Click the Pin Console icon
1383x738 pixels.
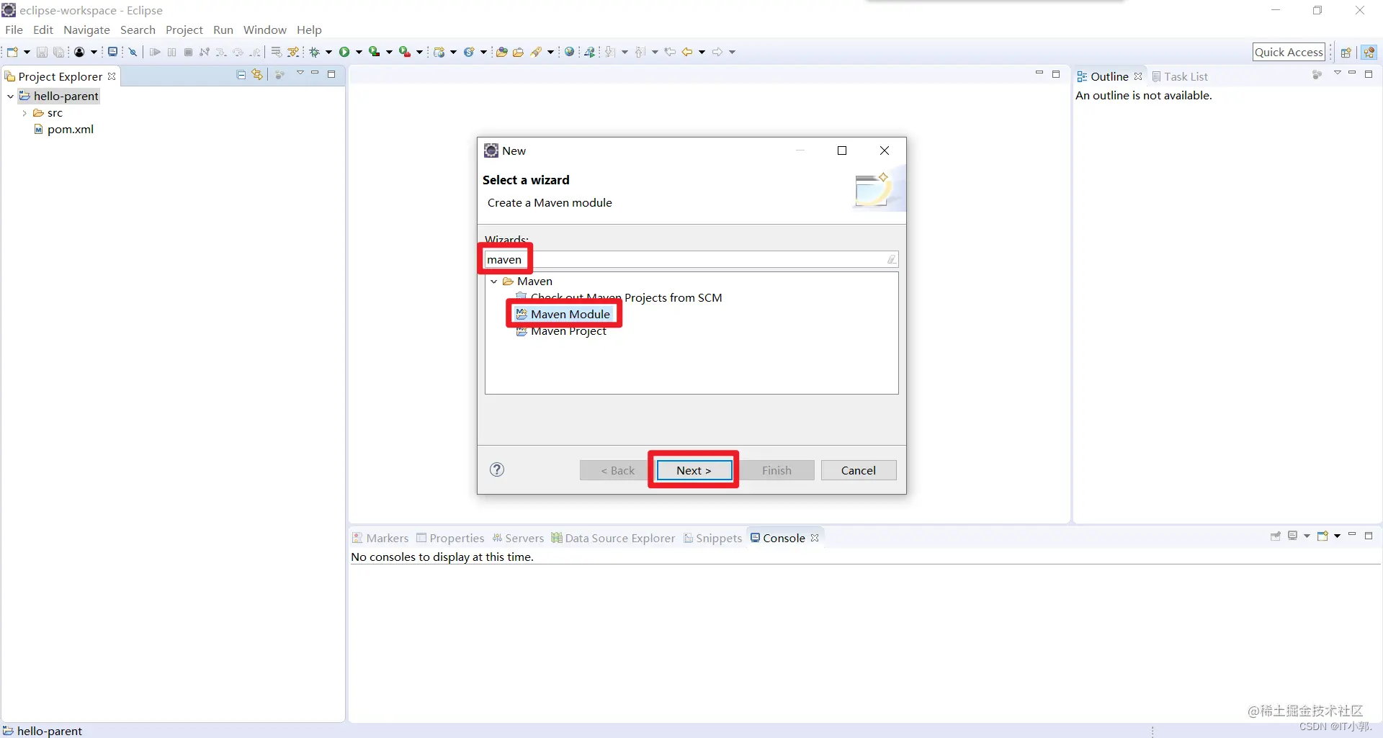1276,536
